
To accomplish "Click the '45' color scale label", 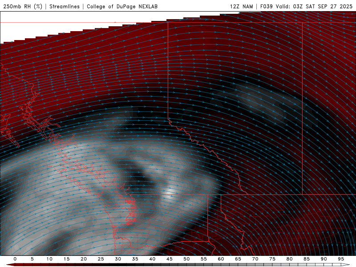I will [x=170, y=259].
